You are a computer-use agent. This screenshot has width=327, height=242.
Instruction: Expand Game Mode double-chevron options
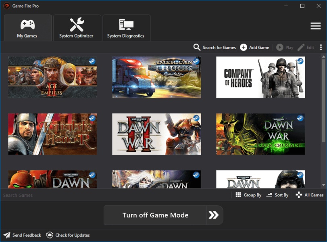click(x=214, y=215)
